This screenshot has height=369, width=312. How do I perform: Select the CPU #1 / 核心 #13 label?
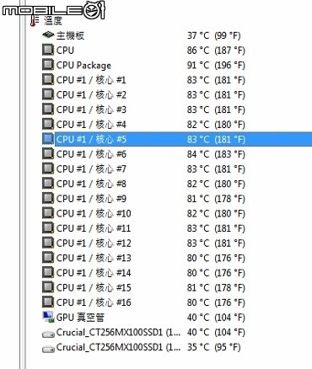pos(94,258)
